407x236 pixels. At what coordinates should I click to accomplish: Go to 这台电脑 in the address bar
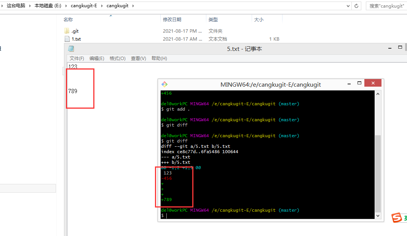click(x=16, y=6)
